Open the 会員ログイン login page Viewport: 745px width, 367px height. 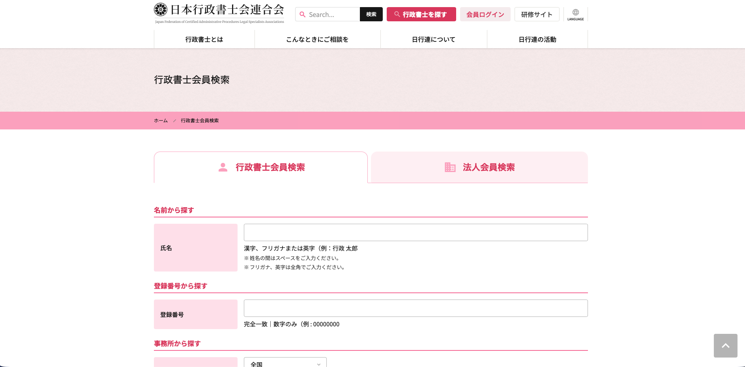click(x=485, y=15)
